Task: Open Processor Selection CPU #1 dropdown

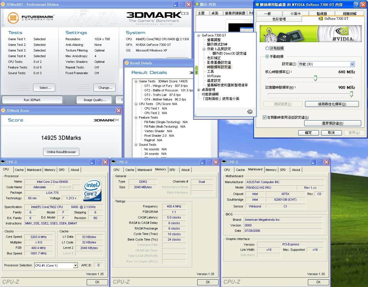Action: [x=75, y=265]
